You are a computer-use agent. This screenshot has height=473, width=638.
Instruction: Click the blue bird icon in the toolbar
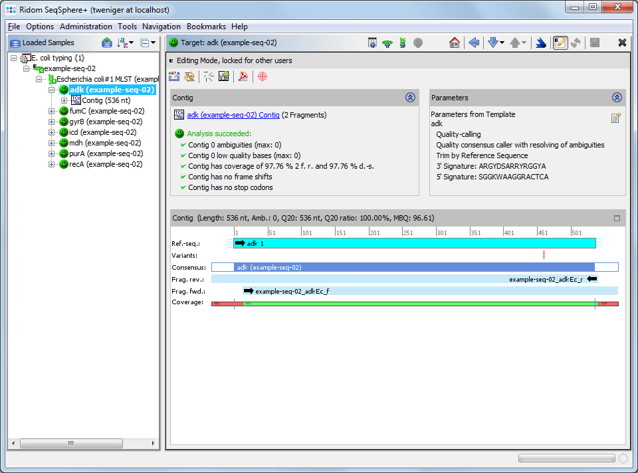(541, 43)
